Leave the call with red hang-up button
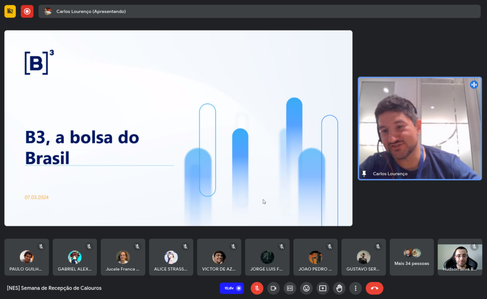 (374, 288)
